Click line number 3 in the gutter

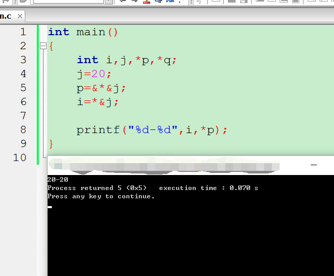tap(23, 60)
